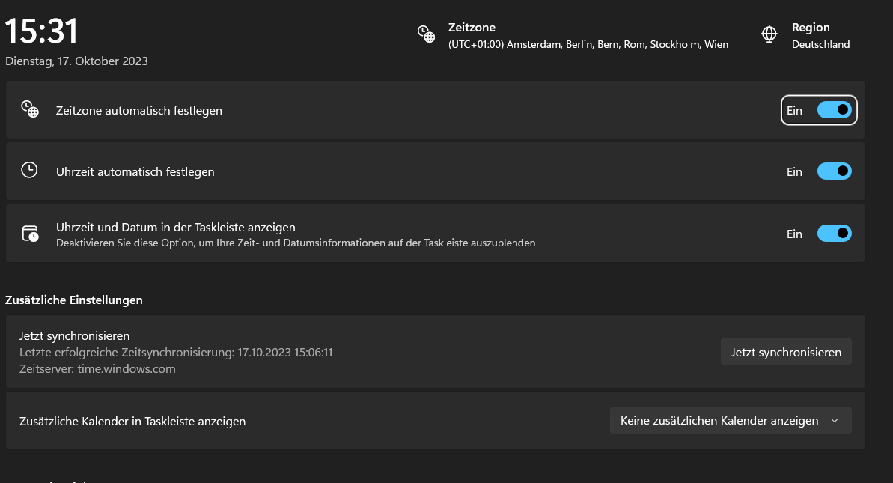Click the large 15:31 clock display
893x483 pixels.
click(x=42, y=31)
